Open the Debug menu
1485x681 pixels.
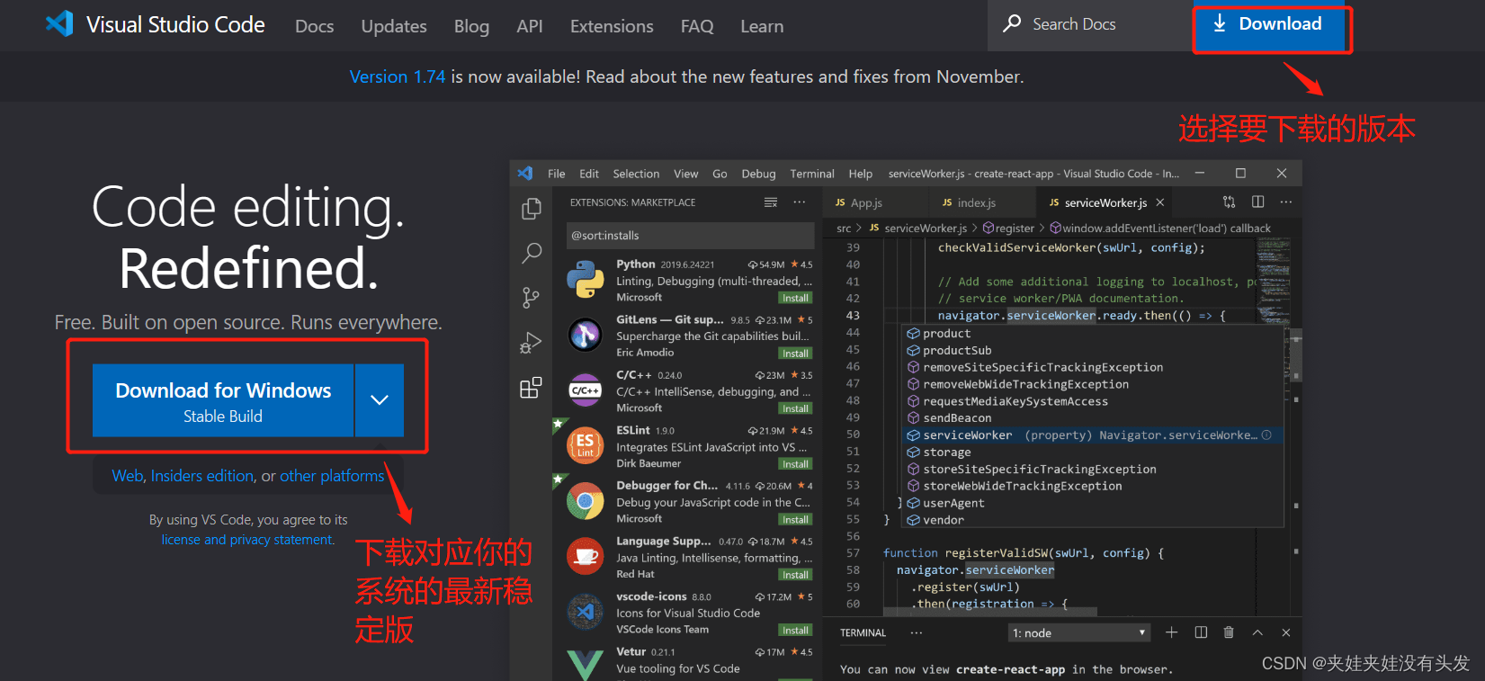click(x=758, y=174)
